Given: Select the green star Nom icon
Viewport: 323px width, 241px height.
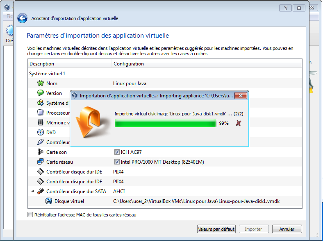Looking at the screenshot, I should click(40, 83).
